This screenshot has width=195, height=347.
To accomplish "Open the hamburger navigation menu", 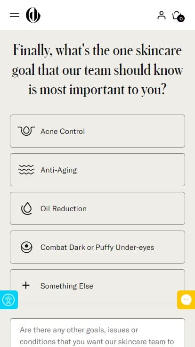I will [x=15, y=15].
